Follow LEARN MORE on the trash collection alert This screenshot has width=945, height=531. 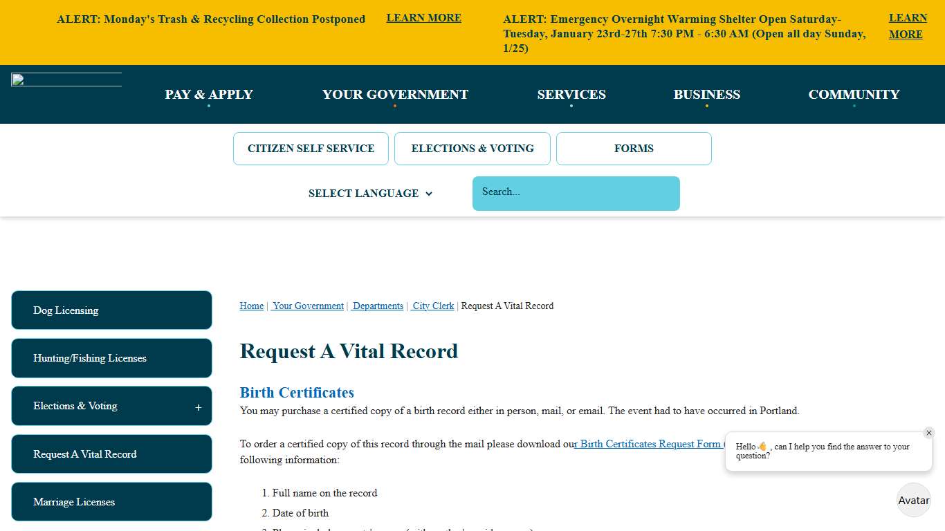pos(423,17)
